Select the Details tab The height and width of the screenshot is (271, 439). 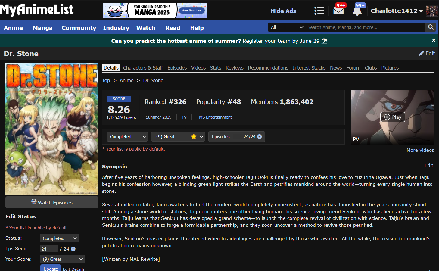111,68
